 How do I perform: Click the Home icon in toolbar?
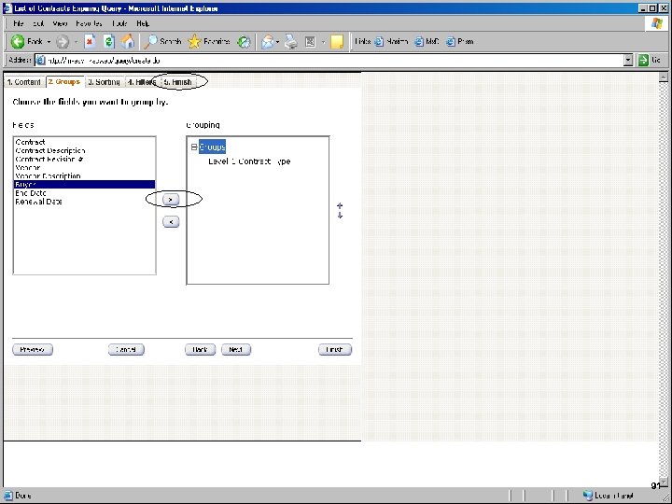[x=128, y=42]
